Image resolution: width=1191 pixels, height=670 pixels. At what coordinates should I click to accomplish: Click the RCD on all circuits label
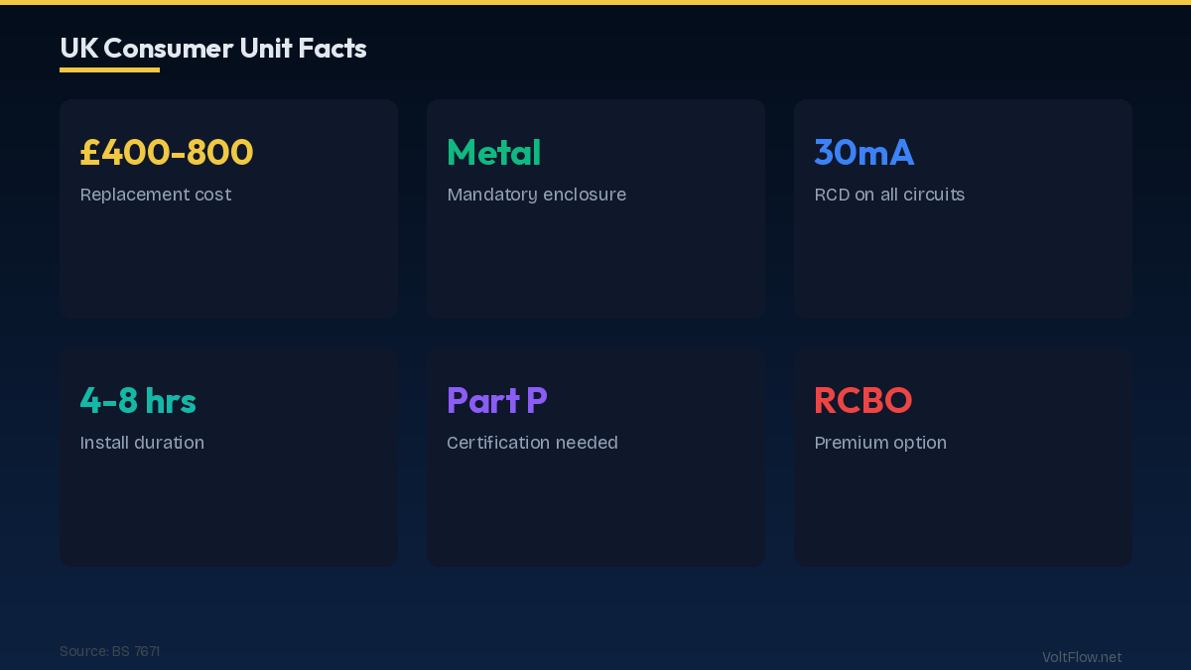pos(889,195)
